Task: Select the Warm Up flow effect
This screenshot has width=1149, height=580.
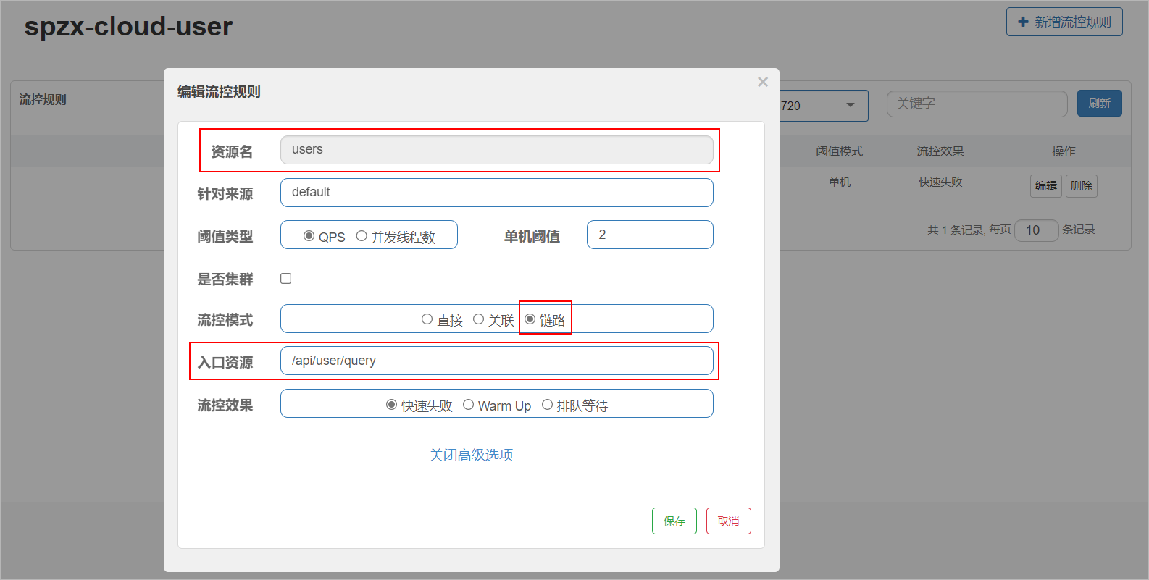Action: click(468, 405)
